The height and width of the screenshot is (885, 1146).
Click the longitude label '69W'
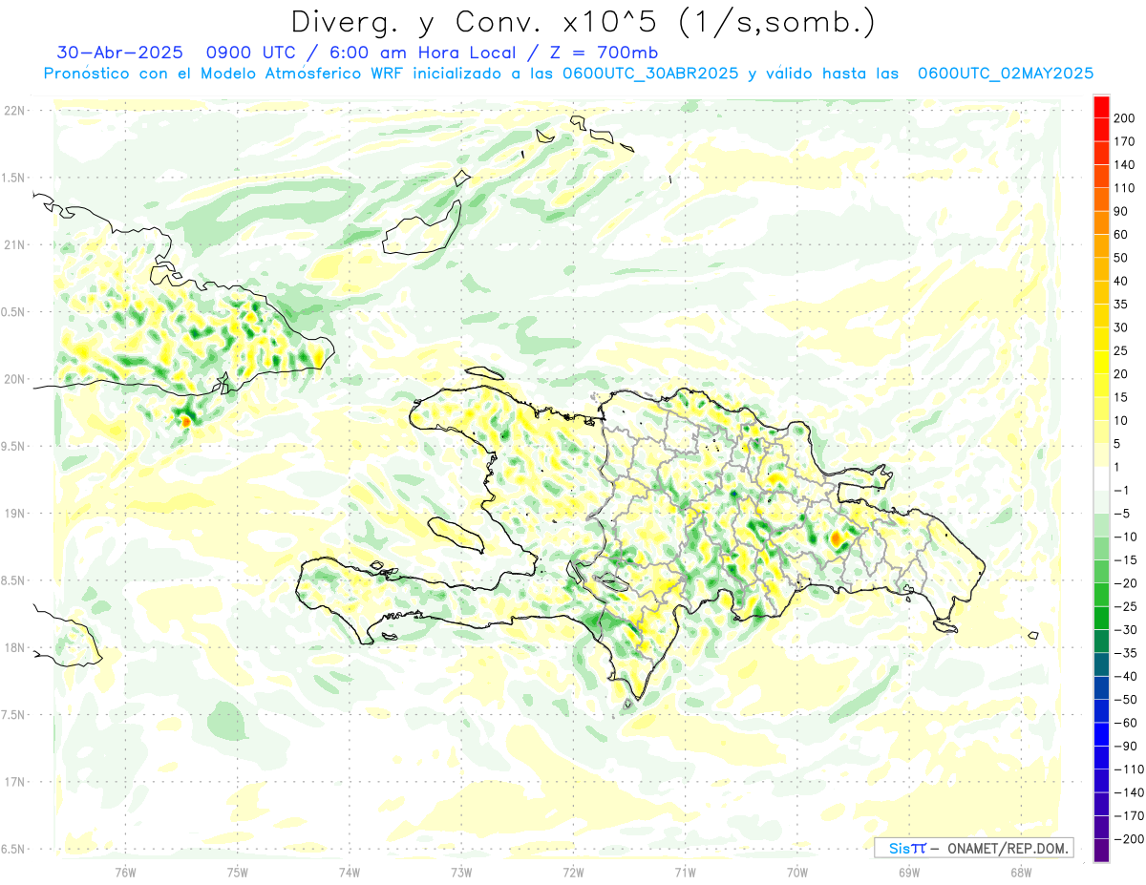point(909,873)
